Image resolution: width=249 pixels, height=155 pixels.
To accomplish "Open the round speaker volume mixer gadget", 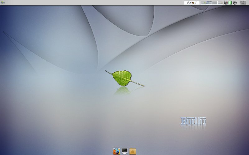I will click(235, 3).
